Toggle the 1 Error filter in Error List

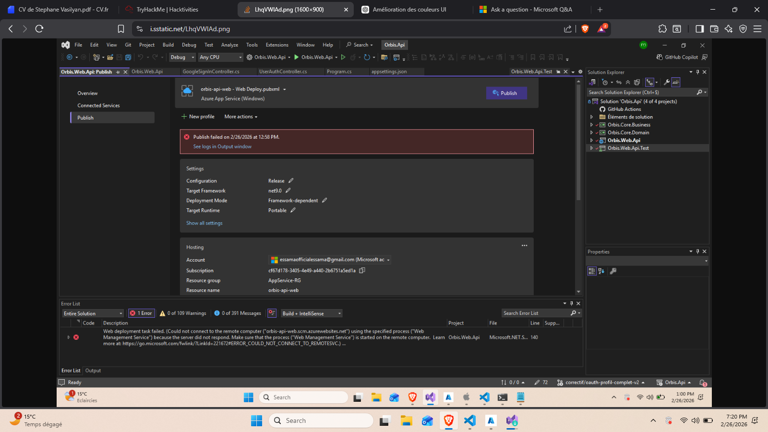tap(141, 313)
